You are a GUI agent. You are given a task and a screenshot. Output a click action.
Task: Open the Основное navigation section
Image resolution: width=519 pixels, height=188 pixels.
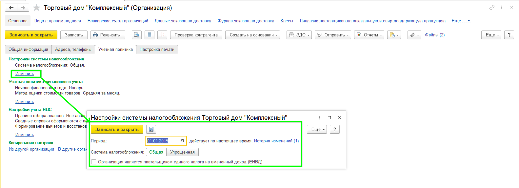pos(18,21)
